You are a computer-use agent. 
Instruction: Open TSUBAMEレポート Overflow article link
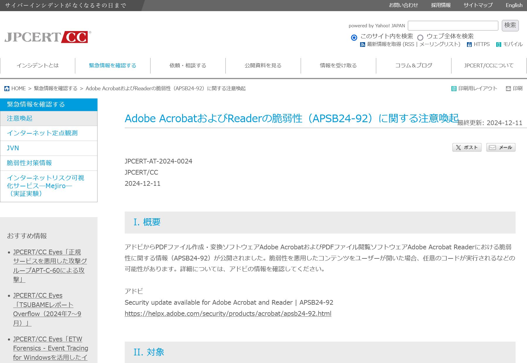tap(47, 309)
